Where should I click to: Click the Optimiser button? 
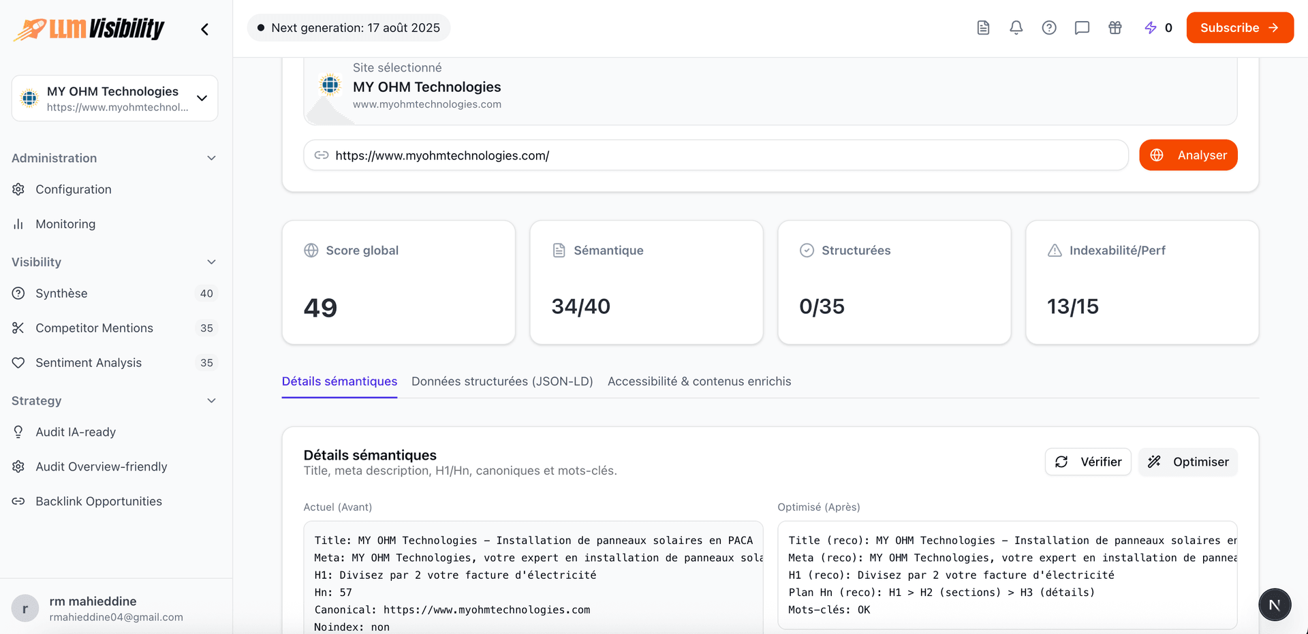click(1187, 462)
